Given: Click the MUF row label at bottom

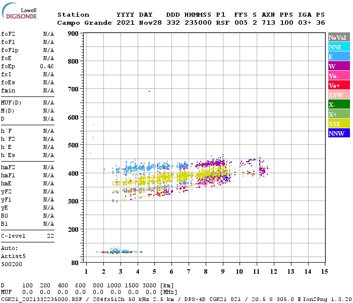Looking at the screenshot, I should [6, 292].
